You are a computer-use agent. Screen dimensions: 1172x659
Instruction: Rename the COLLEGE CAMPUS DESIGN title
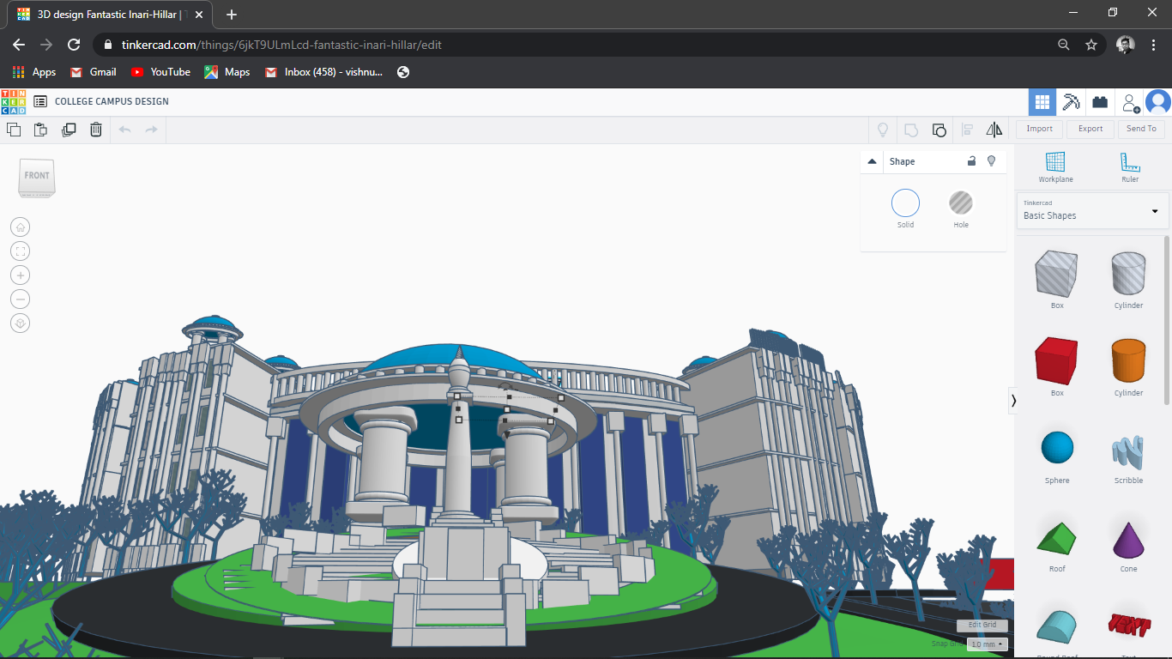point(112,101)
